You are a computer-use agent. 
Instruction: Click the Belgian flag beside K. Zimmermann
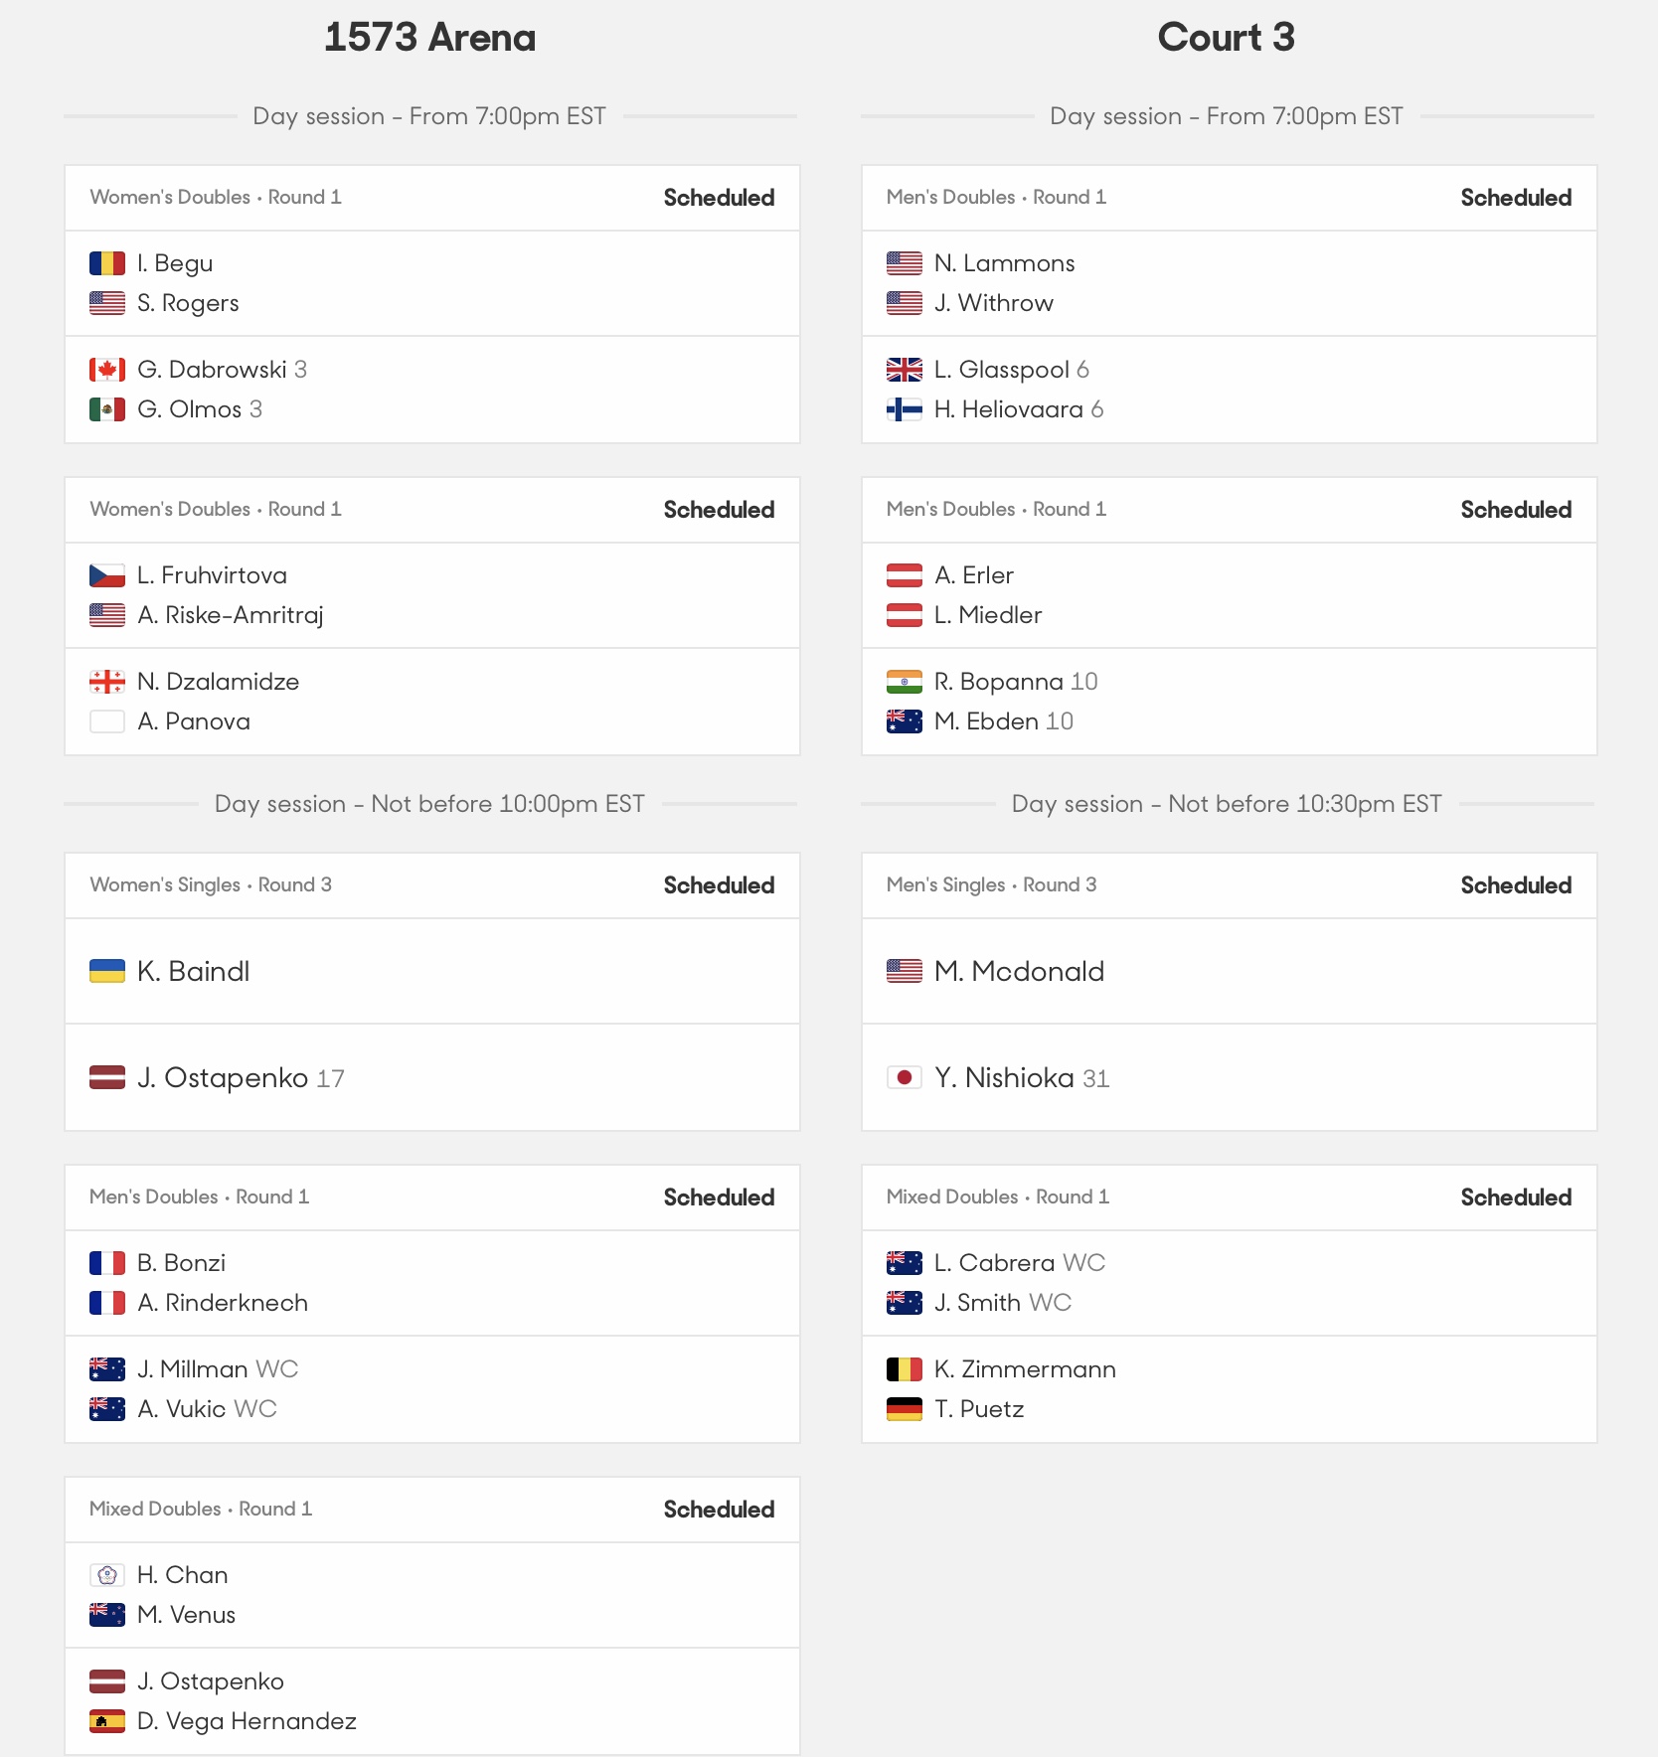click(905, 1369)
